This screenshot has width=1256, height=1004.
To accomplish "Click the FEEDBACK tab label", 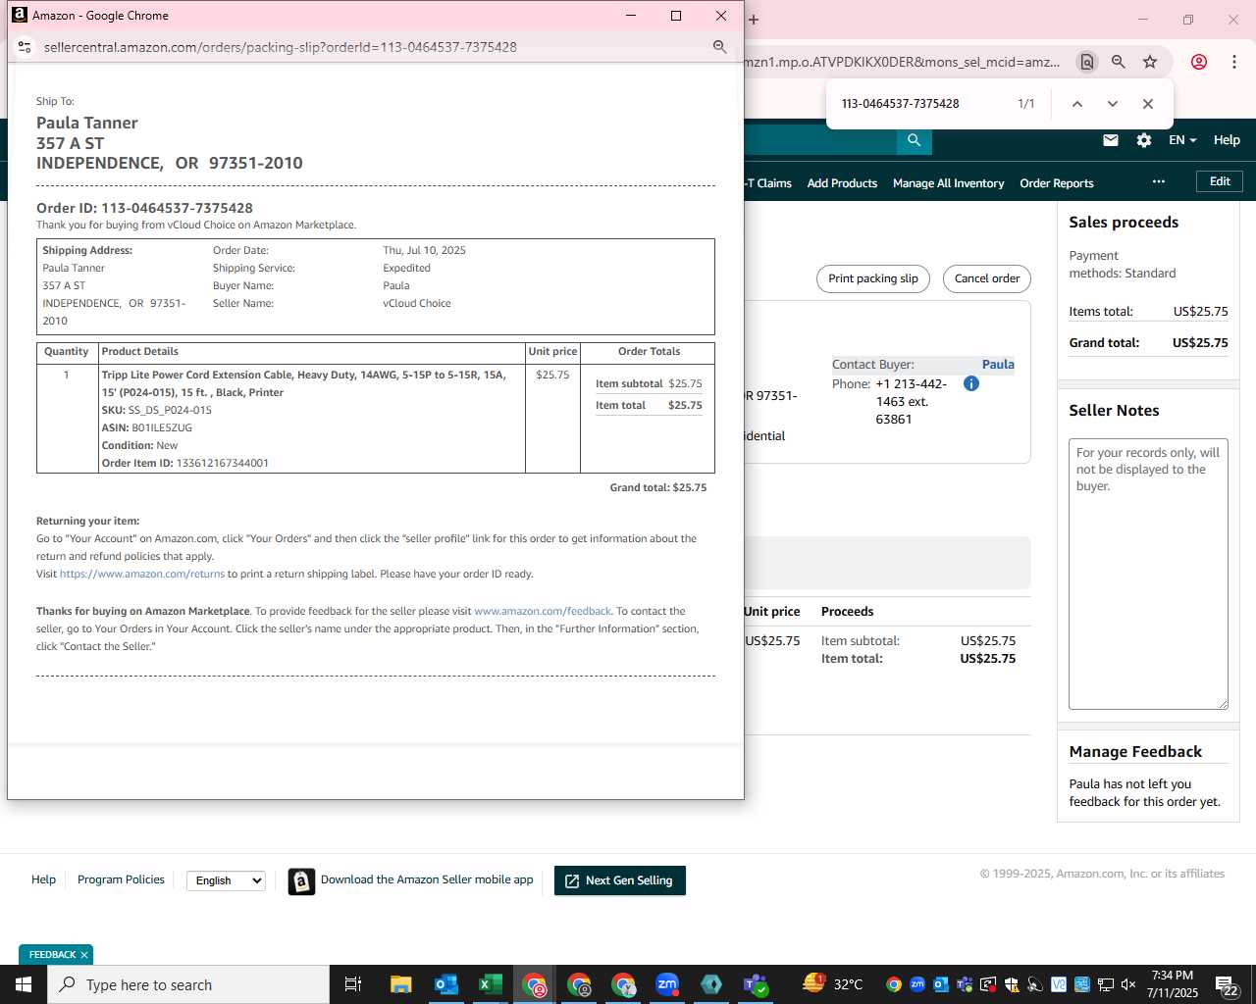I will click(x=52, y=955).
